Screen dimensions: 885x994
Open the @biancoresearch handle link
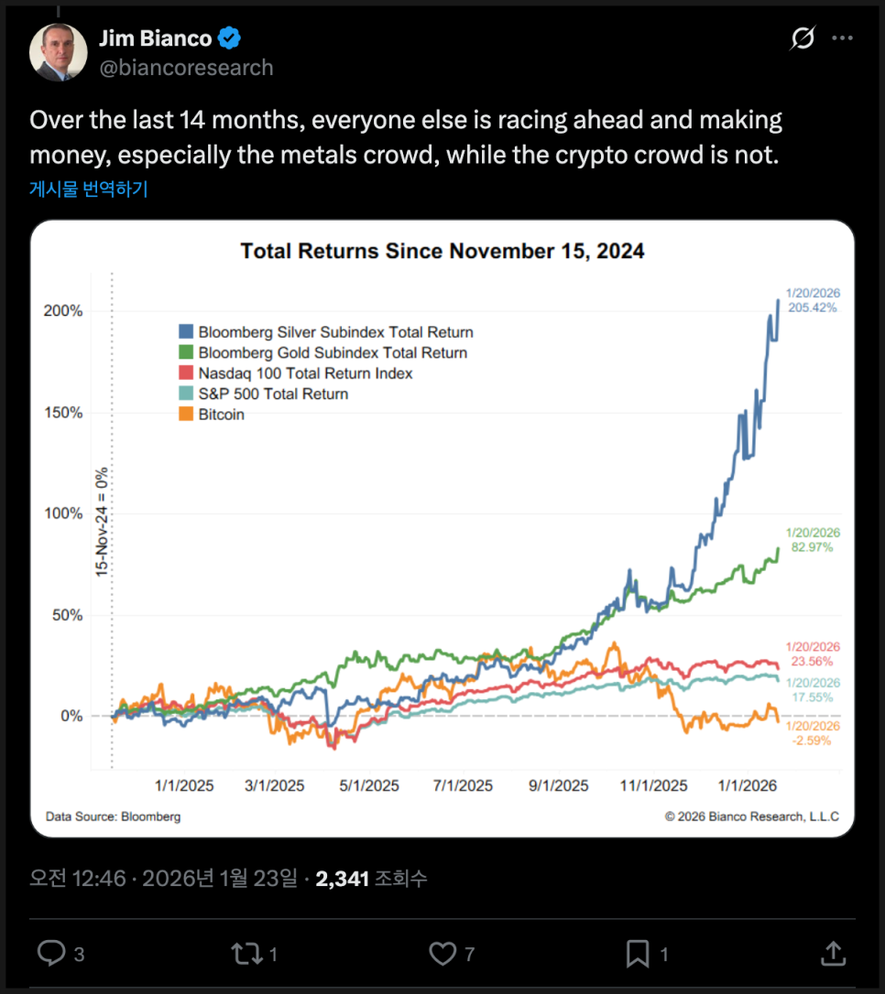(x=186, y=68)
